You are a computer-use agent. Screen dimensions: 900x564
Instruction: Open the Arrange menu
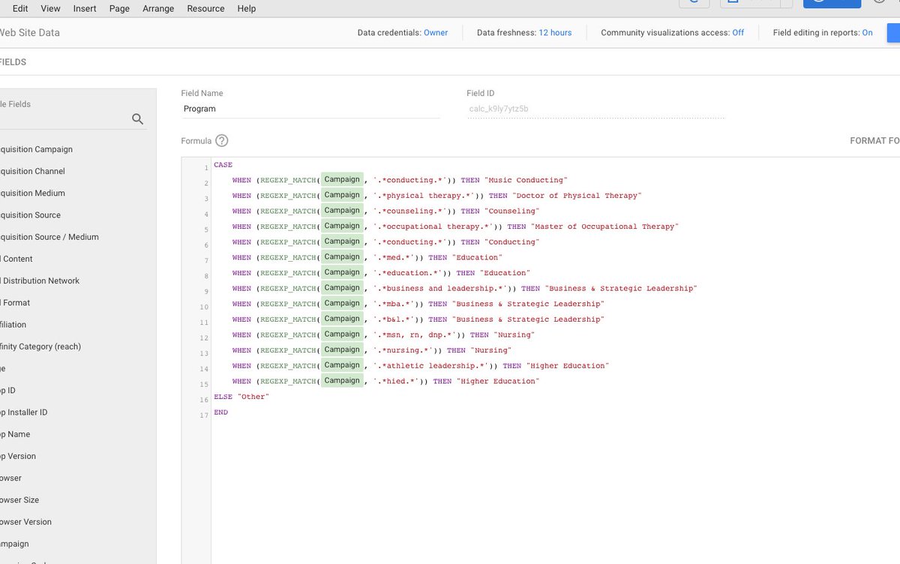[x=158, y=8]
